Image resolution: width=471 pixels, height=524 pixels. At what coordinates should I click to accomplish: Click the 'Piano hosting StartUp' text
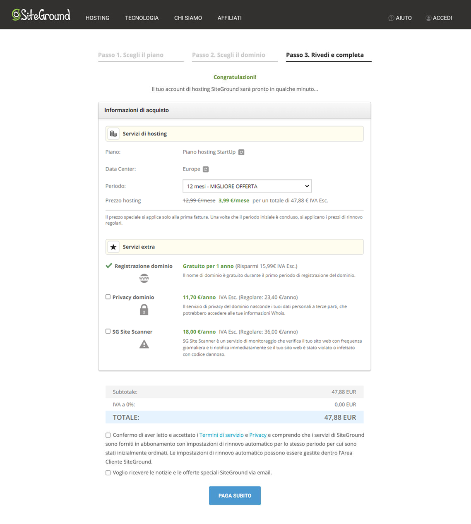tap(209, 152)
